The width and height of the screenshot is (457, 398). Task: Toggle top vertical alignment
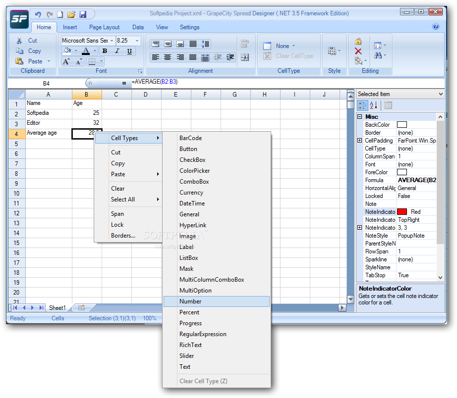click(156, 44)
